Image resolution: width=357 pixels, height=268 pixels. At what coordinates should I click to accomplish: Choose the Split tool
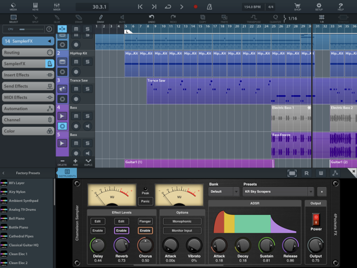pos(35,19)
